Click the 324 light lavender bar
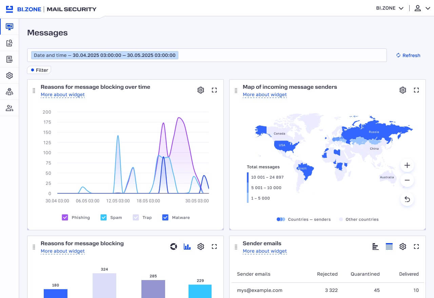The image size is (434, 298). click(x=104, y=285)
